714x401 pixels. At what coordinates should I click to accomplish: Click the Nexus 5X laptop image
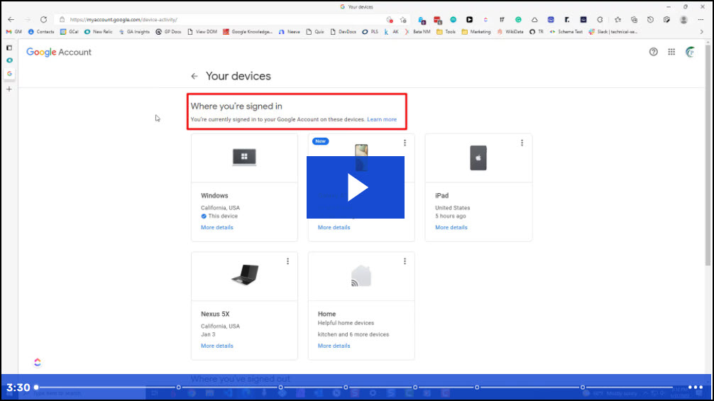[x=245, y=275]
